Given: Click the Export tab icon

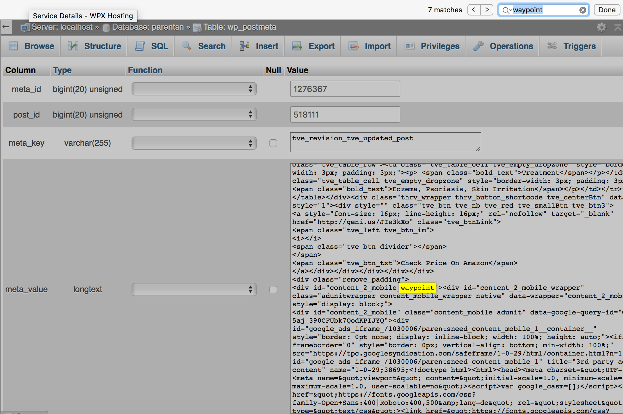Looking at the screenshot, I should (x=297, y=46).
